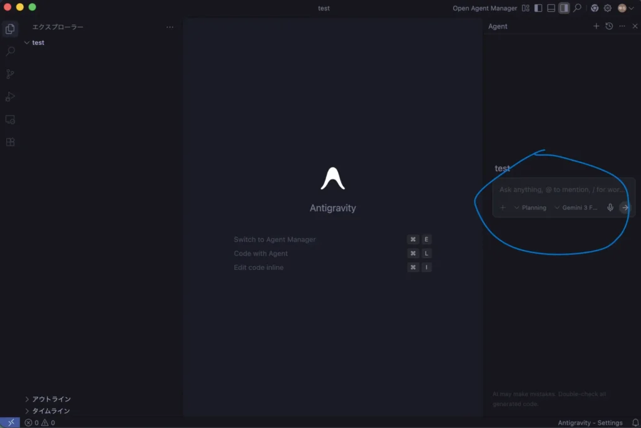View past agent conversations history icon
641x428 pixels.
609,26
